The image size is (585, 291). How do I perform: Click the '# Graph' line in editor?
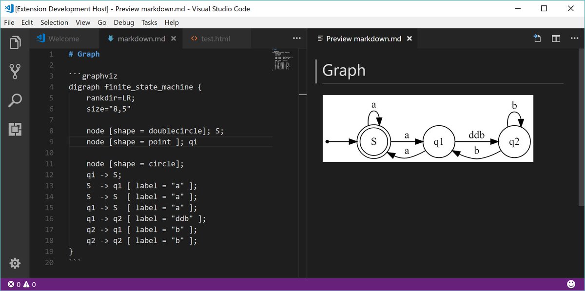pos(84,54)
